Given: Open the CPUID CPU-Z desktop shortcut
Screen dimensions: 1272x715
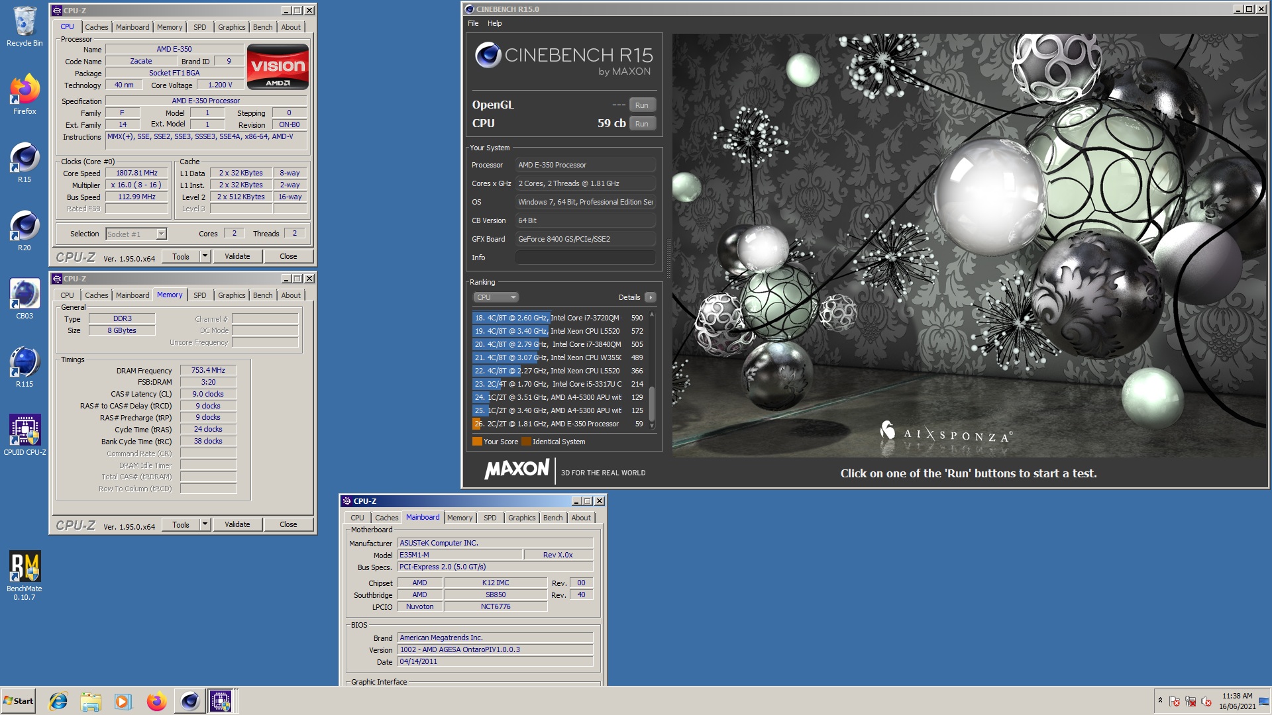Looking at the screenshot, I should (25, 436).
